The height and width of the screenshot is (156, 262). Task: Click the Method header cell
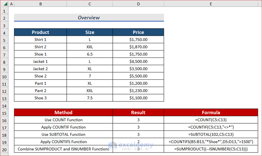[64, 113]
